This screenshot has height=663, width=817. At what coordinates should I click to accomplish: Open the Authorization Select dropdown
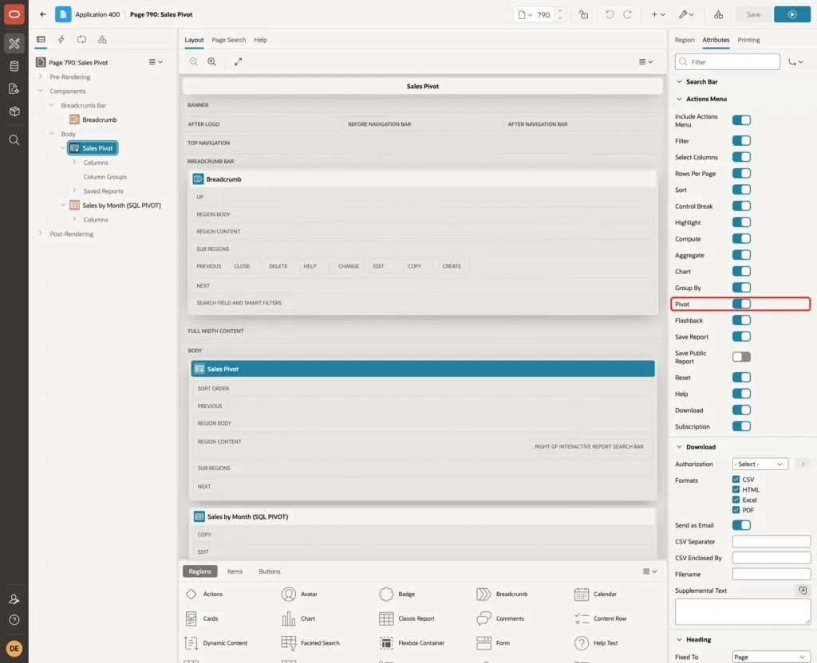click(760, 464)
